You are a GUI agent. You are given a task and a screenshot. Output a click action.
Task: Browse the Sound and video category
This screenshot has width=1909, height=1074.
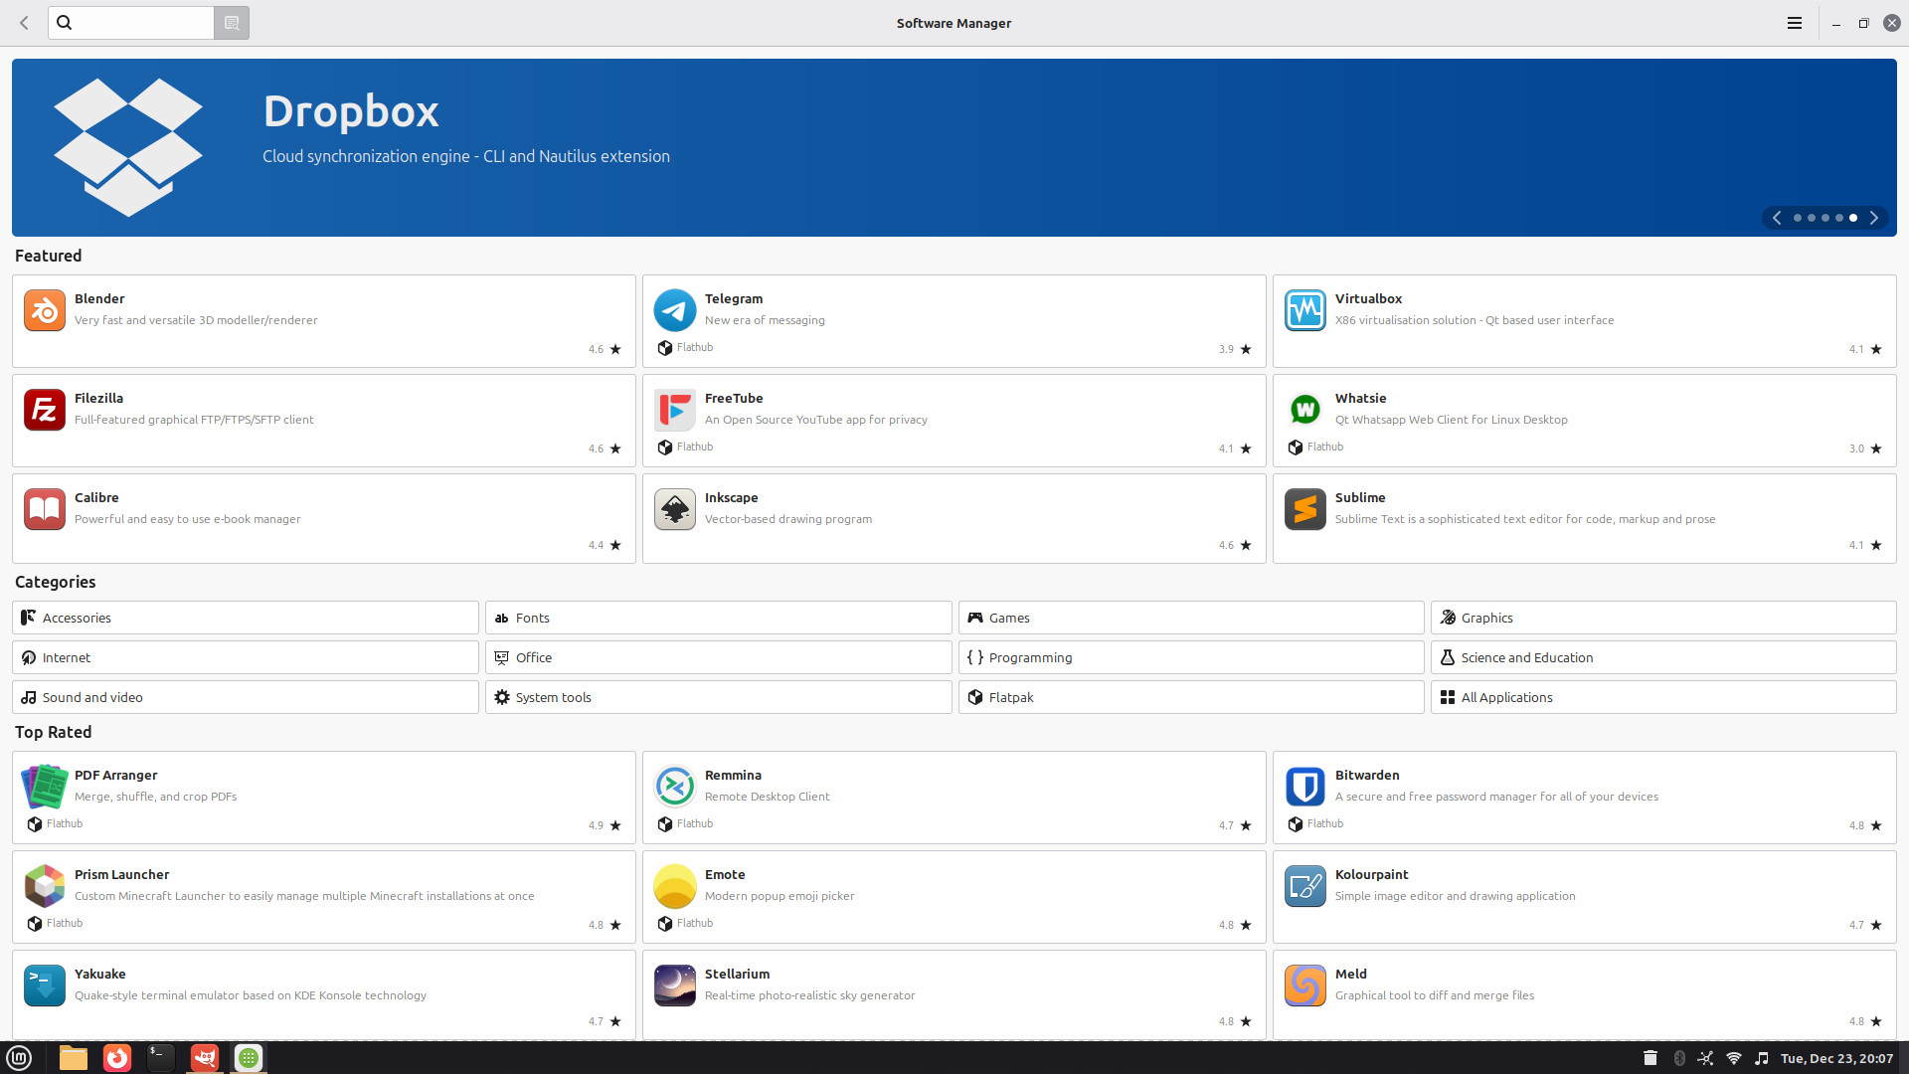pos(246,697)
